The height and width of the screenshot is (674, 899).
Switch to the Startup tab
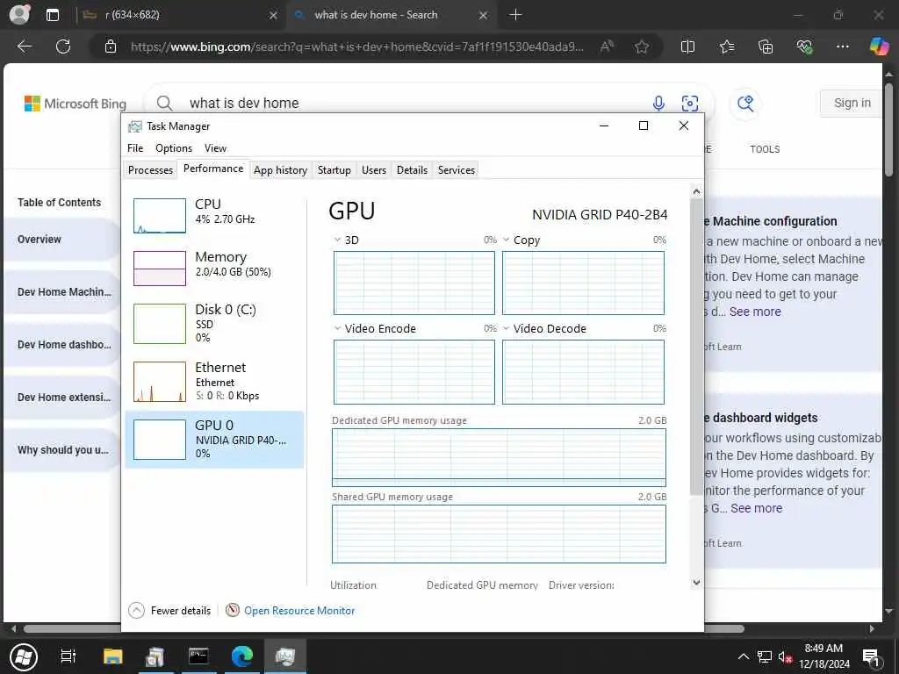point(334,169)
